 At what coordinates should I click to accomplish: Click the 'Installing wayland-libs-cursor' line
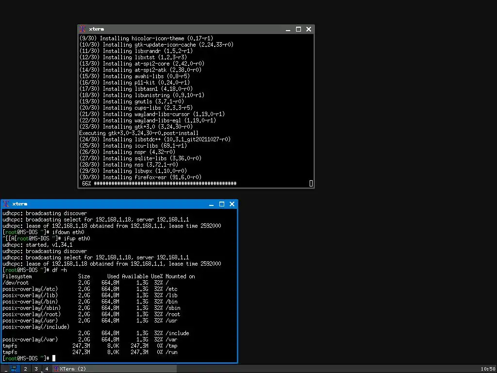(x=152, y=114)
